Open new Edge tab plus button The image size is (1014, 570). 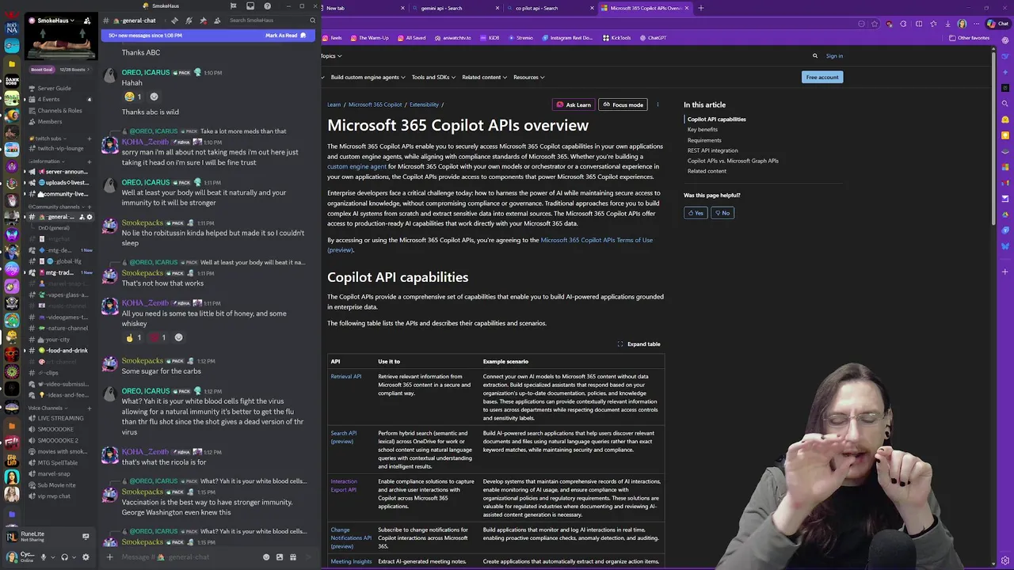click(700, 8)
